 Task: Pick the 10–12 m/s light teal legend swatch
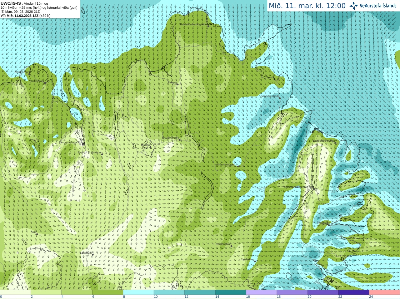pyautogui.click(x=169, y=292)
